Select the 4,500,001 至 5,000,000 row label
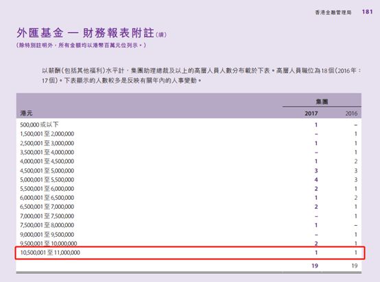The width and height of the screenshot is (380, 282). tap(47, 170)
